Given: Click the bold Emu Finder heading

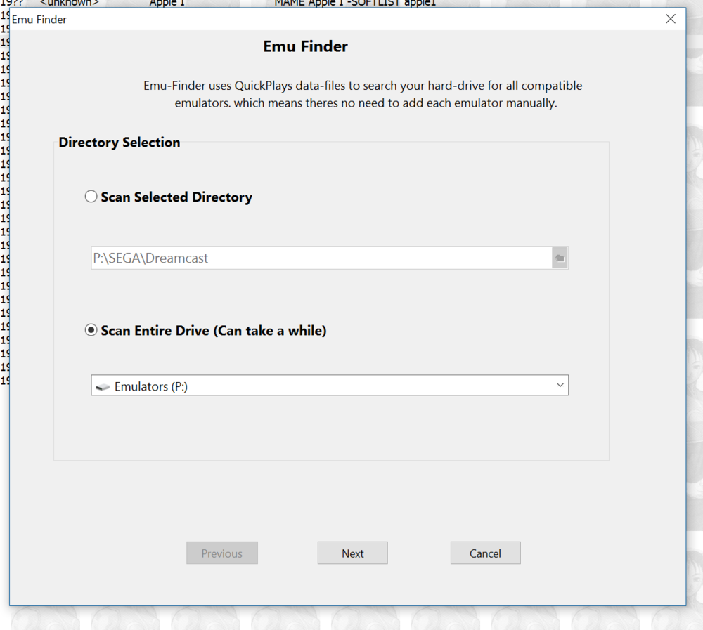Looking at the screenshot, I should [305, 47].
